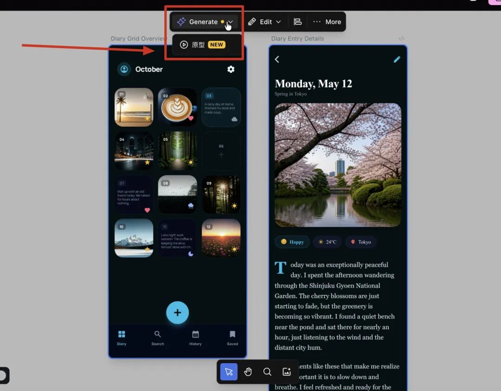Click the Diary Entry Details frame label
This screenshot has height=391, width=501.
pyautogui.click(x=297, y=38)
